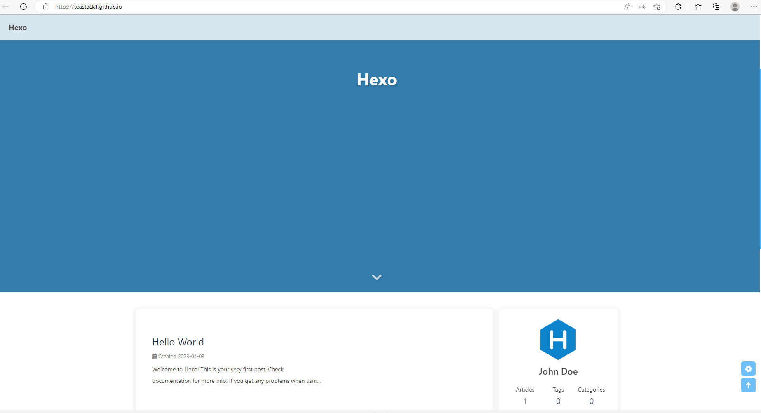Image resolution: width=761 pixels, height=413 pixels.
Task: Open the browser settings ellipsis menu
Action: [754, 7]
